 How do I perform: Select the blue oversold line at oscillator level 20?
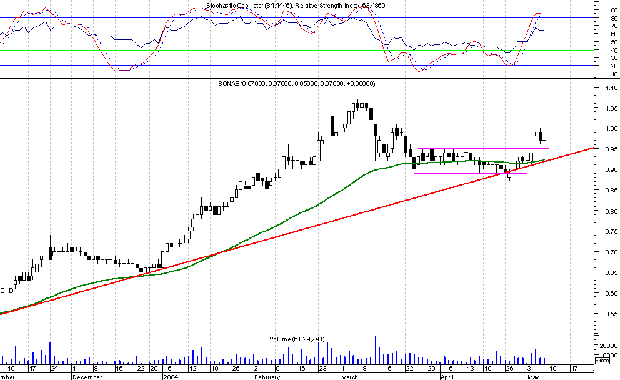pyautogui.click(x=296, y=66)
